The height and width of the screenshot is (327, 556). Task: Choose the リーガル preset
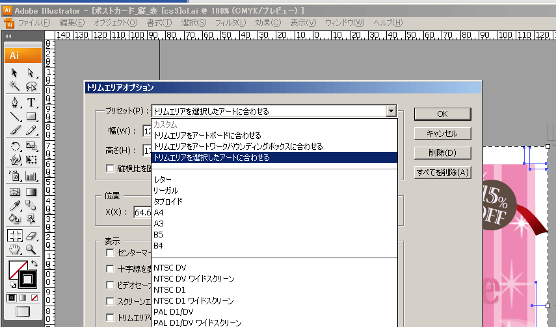274,191
